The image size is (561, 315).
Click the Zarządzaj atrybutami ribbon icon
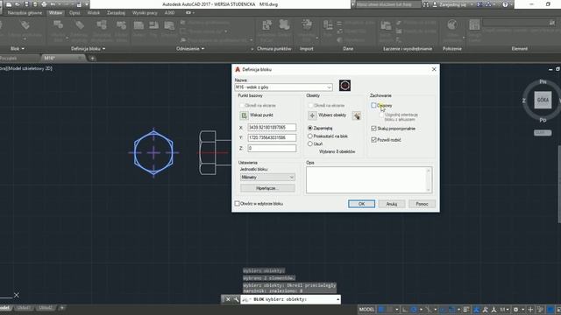(102, 25)
